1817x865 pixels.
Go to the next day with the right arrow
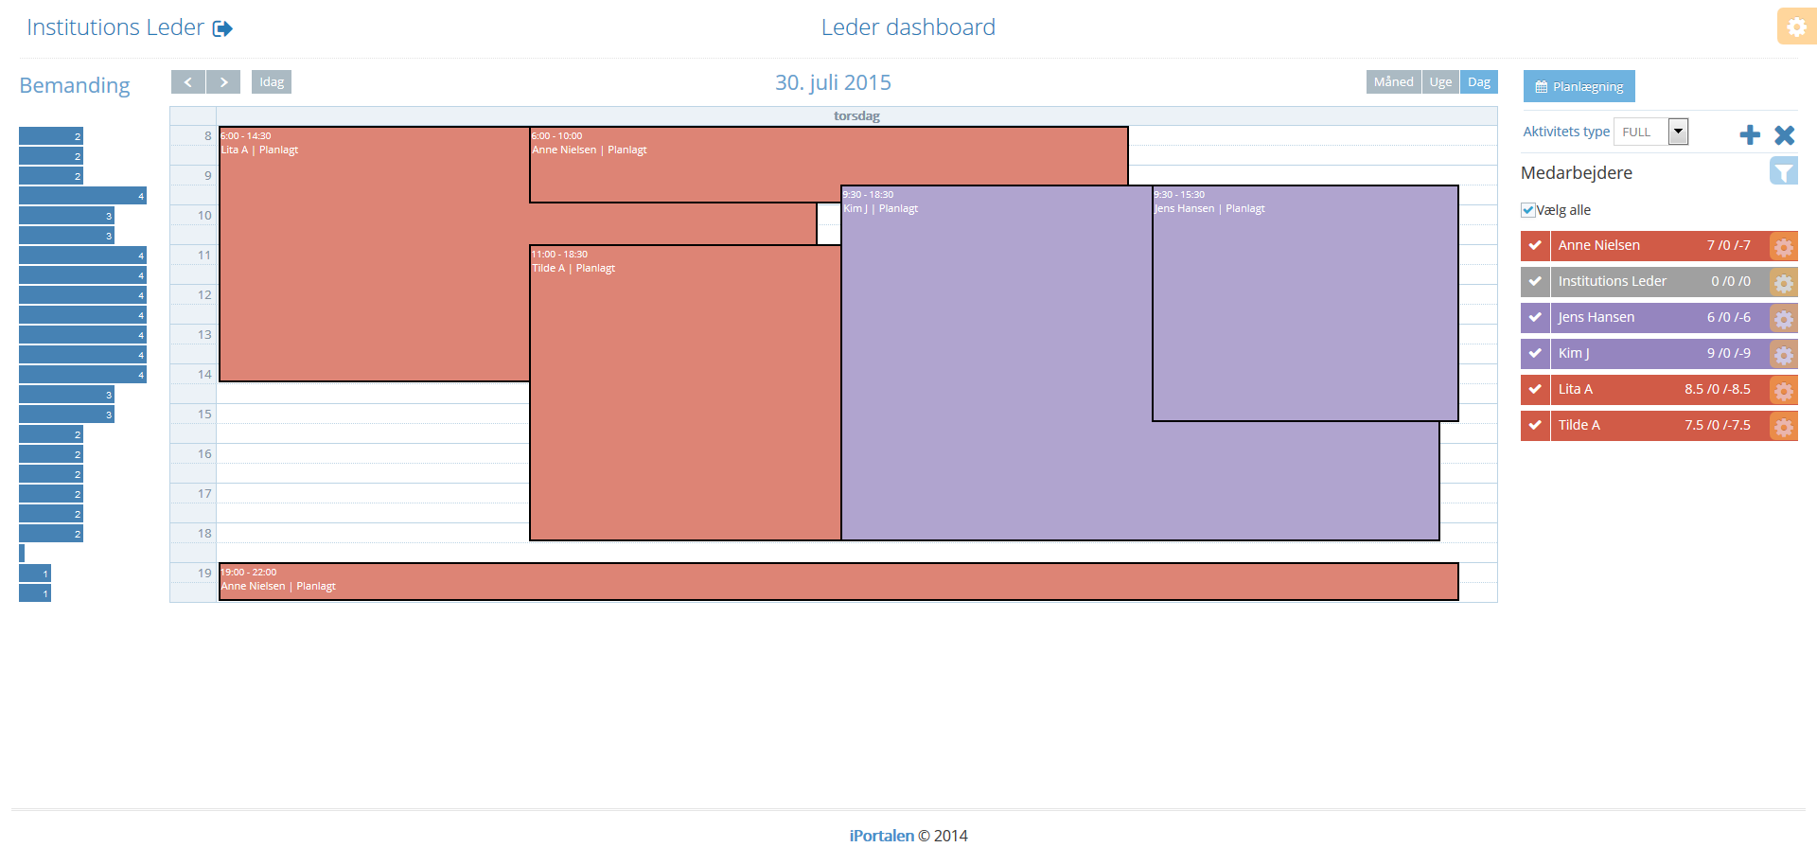tap(223, 82)
